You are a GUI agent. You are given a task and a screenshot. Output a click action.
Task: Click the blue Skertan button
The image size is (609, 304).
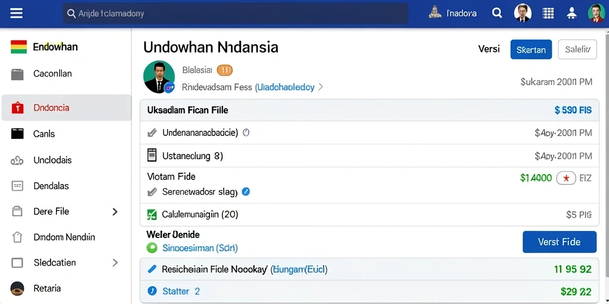(x=531, y=50)
